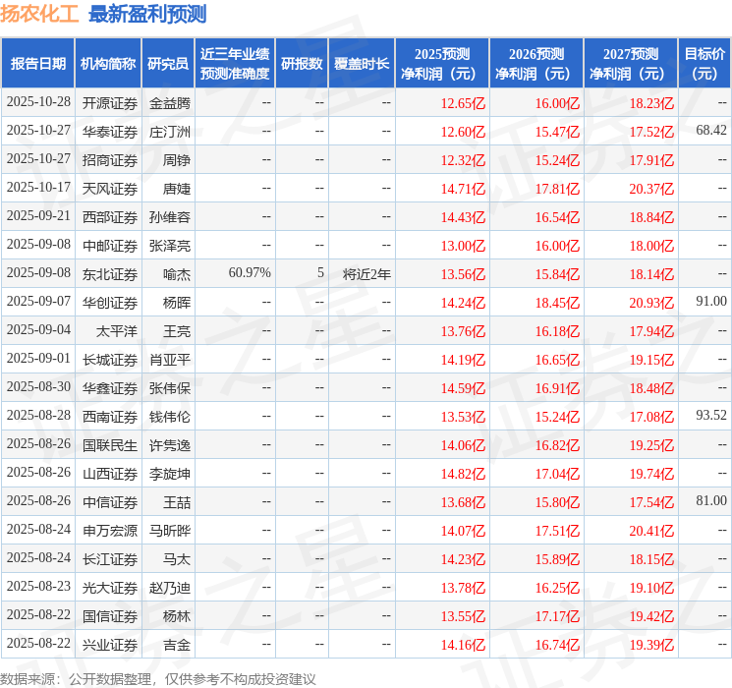Click the 最新盈利预测 title text
The width and height of the screenshot is (732, 688).
click(x=147, y=14)
